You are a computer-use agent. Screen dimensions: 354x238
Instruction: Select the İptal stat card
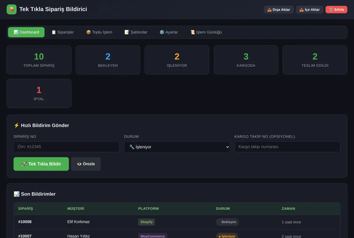tap(39, 93)
